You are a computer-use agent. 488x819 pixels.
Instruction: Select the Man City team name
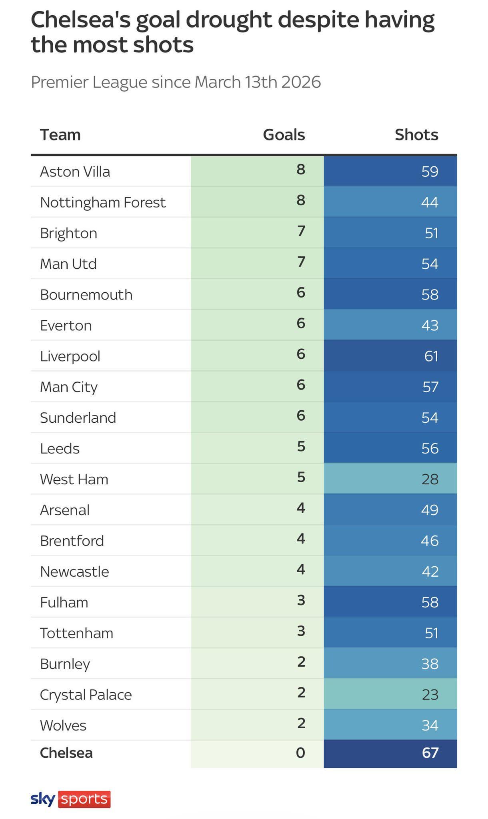coord(69,387)
